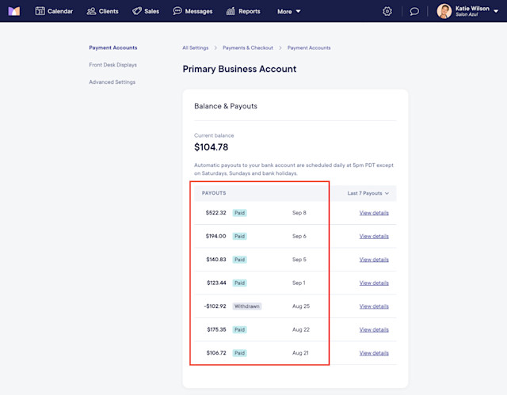
Task: Click Katie Wilson's profile avatar
Action: coord(444,11)
